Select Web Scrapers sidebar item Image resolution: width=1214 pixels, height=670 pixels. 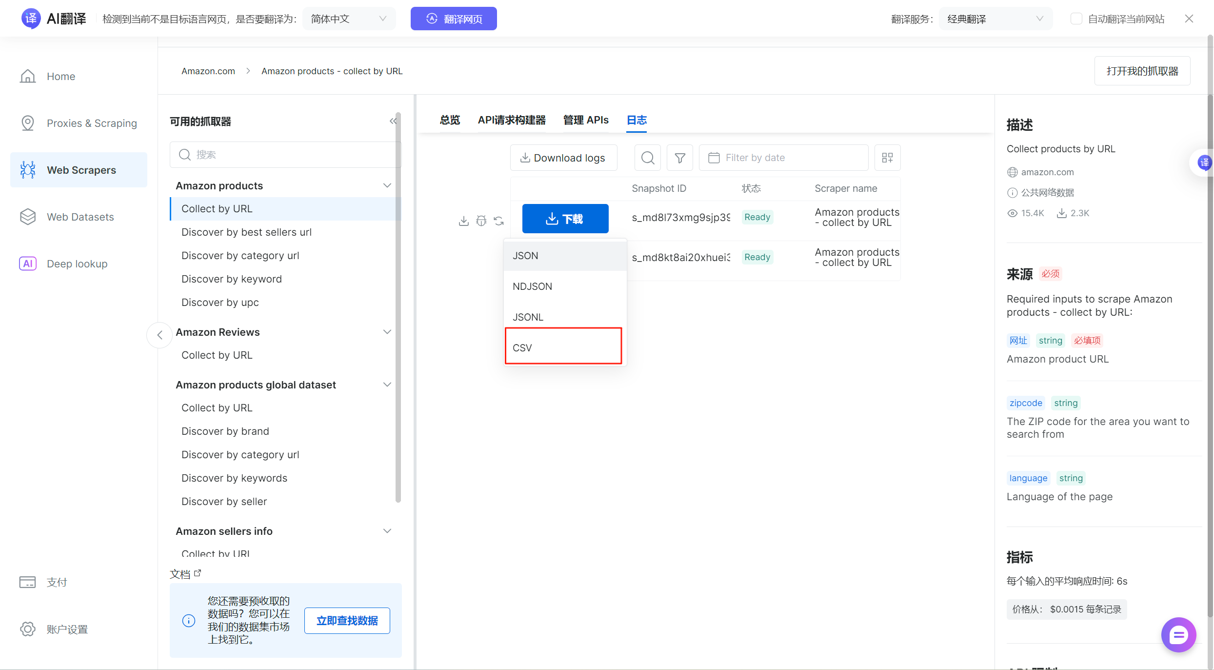79,170
